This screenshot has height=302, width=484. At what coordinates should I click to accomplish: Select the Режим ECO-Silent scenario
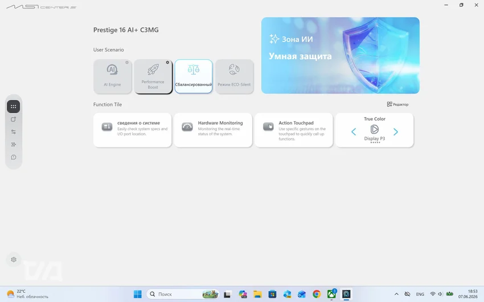pos(234,76)
